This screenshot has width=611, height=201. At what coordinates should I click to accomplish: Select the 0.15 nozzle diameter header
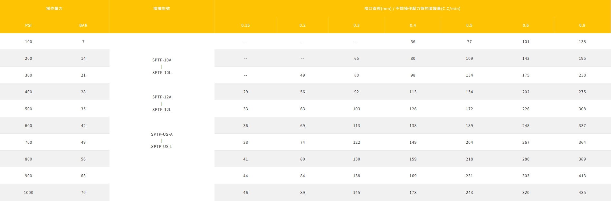click(245, 25)
